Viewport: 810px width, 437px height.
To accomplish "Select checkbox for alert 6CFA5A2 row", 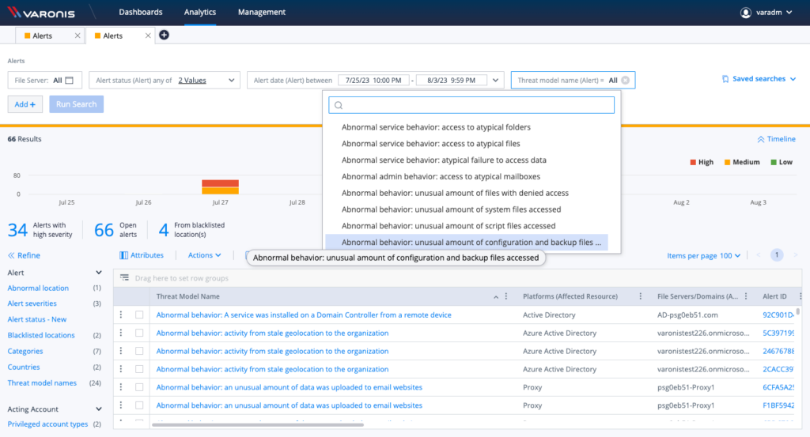I will pyautogui.click(x=139, y=387).
